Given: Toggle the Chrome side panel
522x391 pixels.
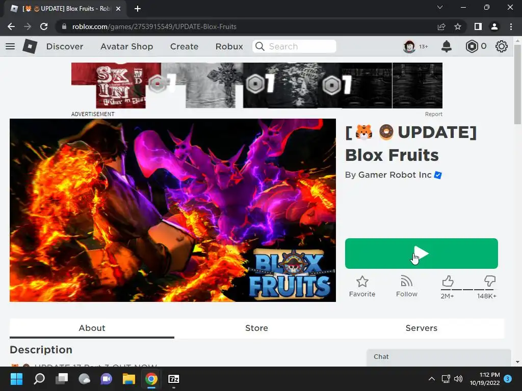Looking at the screenshot, I should pyautogui.click(x=478, y=26).
